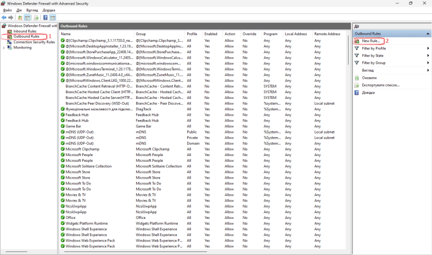Viewport: 432px width, 255px height.
Task: Click the blue Help toolbar icon
Action: pyautogui.click(x=45, y=18)
